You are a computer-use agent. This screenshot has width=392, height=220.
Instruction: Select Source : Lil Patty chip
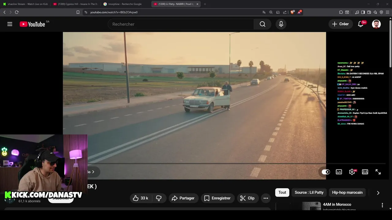coord(309,193)
